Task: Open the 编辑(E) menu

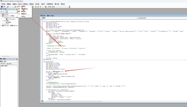Action: 9,4
